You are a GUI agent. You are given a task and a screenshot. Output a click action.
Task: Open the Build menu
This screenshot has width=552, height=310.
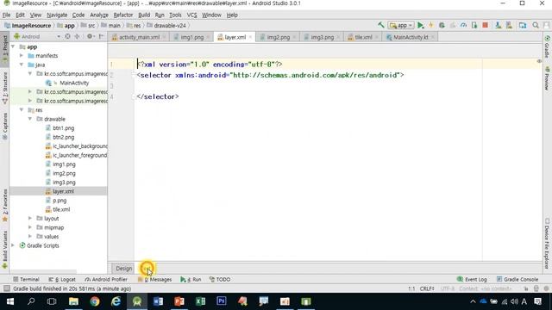(x=144, y=15)
